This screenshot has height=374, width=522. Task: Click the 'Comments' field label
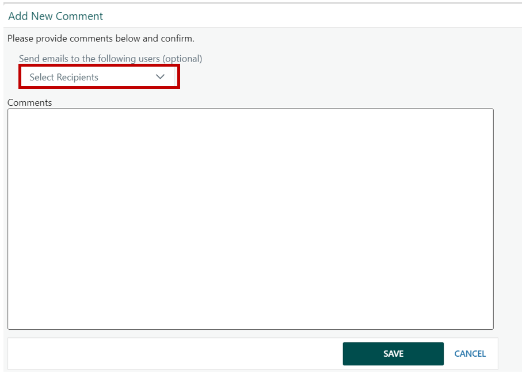(x=29, y=102)
